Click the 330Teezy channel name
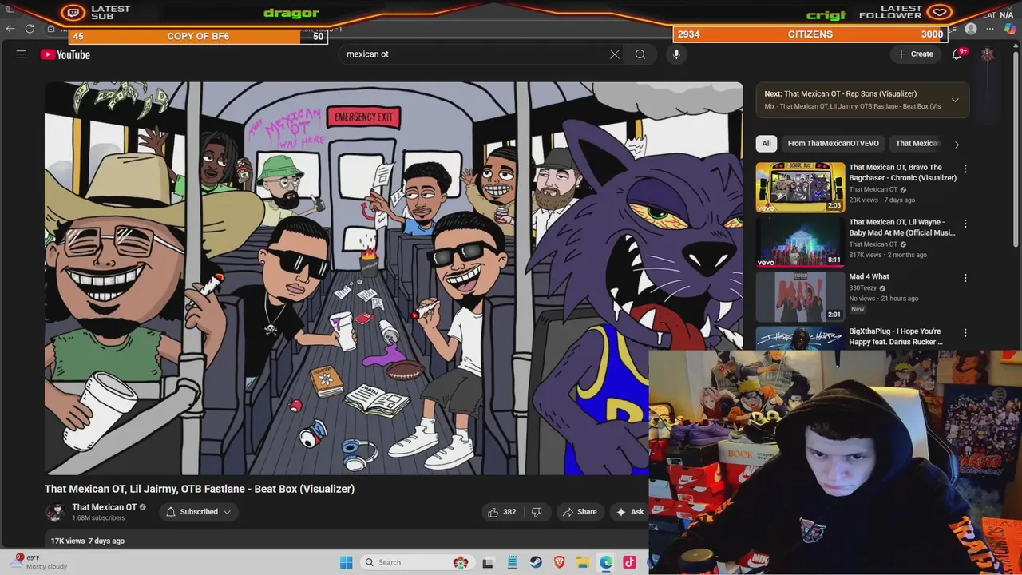The width and height of the screenshot is (1022, 575). 862,288
